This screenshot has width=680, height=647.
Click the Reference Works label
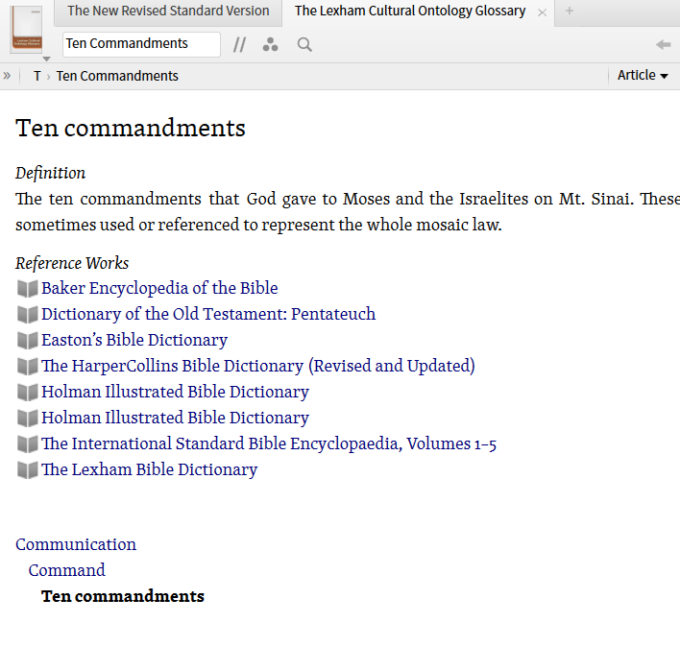point(72,263)
